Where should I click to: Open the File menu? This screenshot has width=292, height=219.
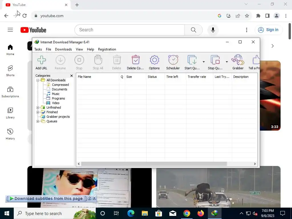48,49
